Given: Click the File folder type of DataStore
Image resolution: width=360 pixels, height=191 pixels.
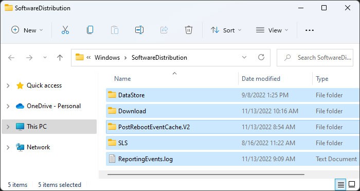Looking at the screenshot, I should [329, 95].
